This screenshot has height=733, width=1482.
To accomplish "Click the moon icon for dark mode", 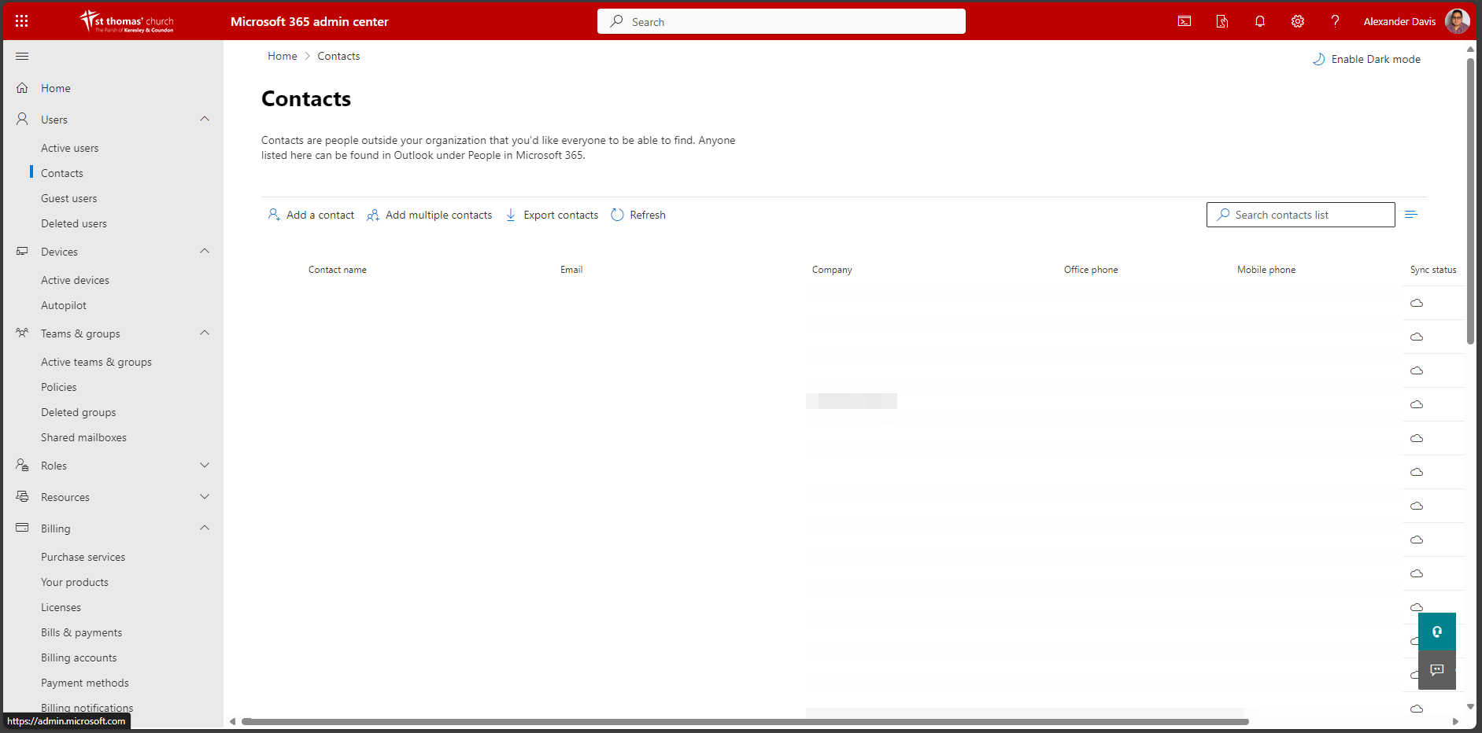I will (1318, 59).
